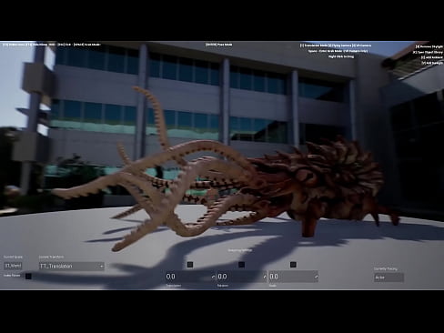Click the Currently Tracing Actor box
This screenshot has width=444, height=333.
point(388,277)
